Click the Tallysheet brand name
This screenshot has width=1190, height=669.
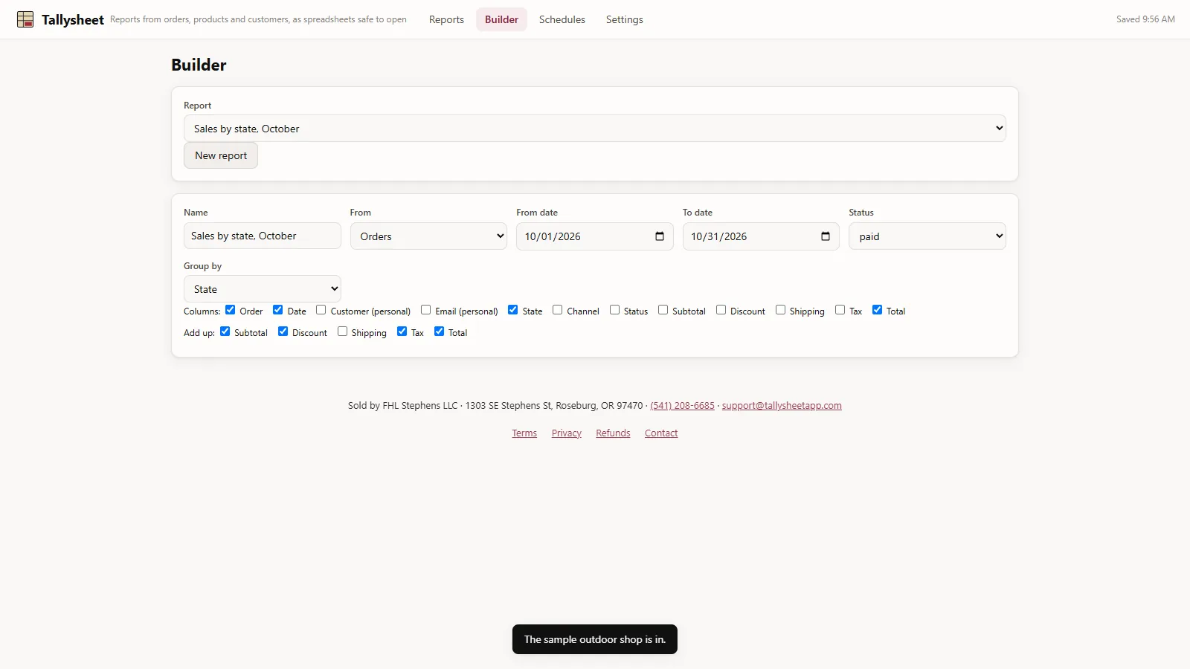73,20
